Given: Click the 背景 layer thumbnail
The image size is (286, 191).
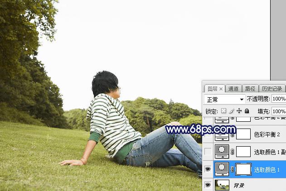Looking at the screenshot, I should (x=222, y=185).
